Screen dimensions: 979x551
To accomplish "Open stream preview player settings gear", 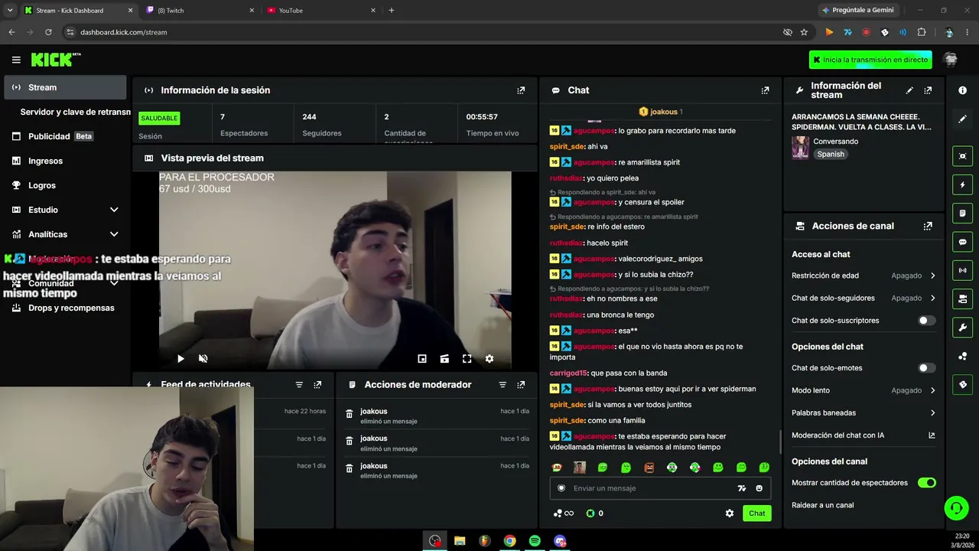I will pyautogui.click(x=489, y=358).
